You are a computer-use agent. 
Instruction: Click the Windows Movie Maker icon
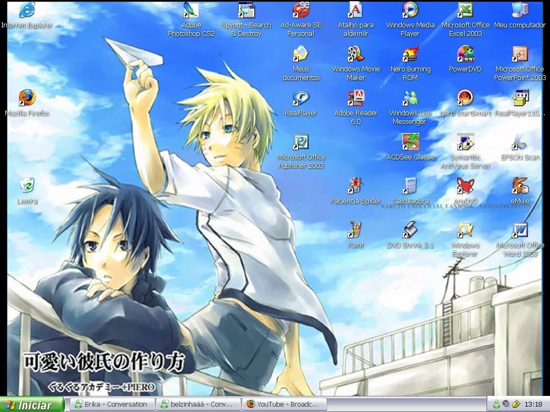tap(356, 54)
